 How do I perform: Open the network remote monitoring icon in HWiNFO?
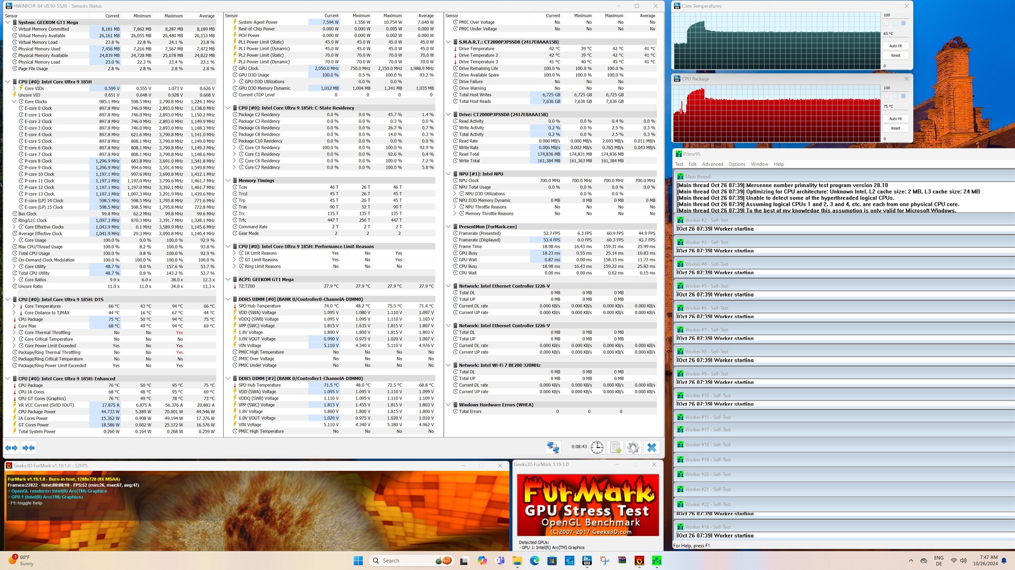tap(553, 448)
